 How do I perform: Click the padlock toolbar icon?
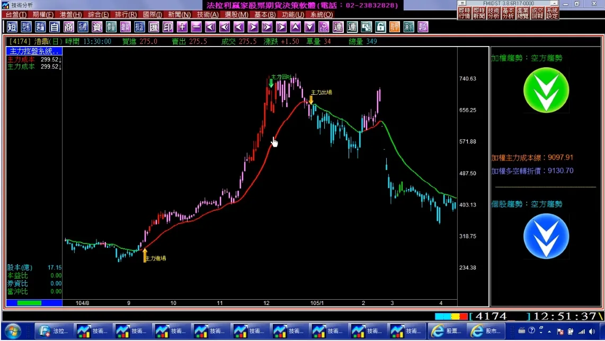click(380, 27)
